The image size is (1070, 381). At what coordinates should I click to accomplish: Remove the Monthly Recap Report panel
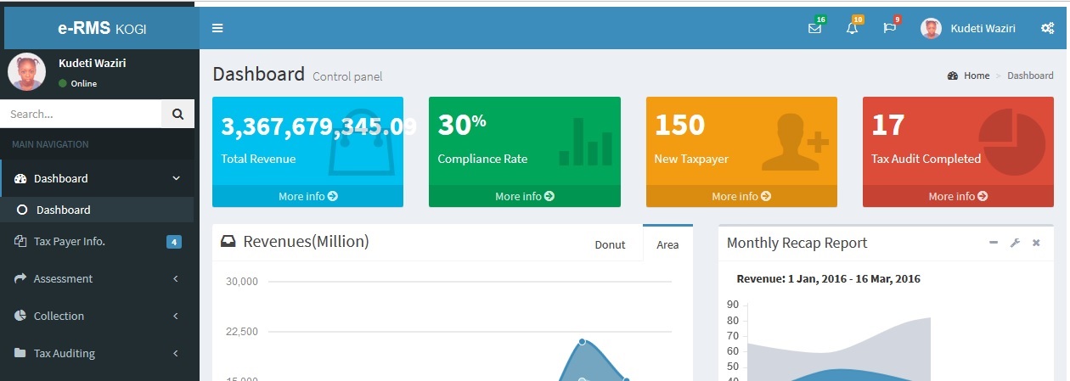tap(1035, 243)
